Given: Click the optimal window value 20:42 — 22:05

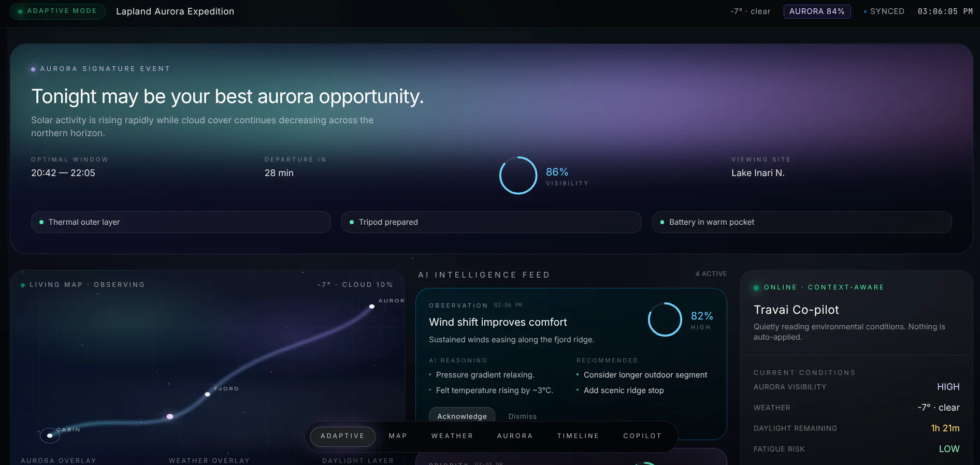Looking at the screenshot, I should [63, 173].
